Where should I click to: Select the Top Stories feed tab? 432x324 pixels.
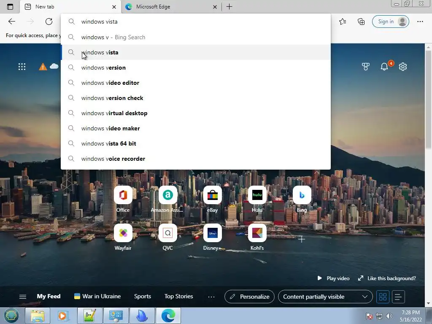pos(178,297)
